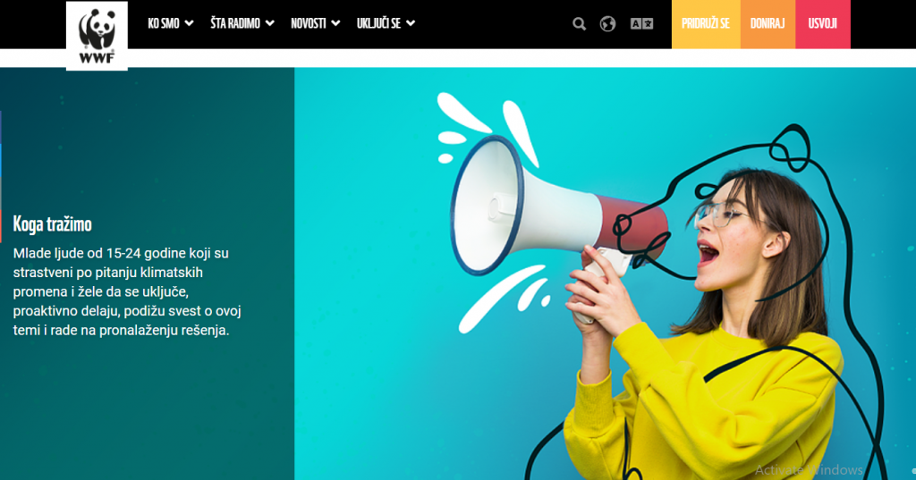Image resolution: width=916 pixels, height=480 pixels.
Task: Select the Koga tražimo heading
Action: 53,224
